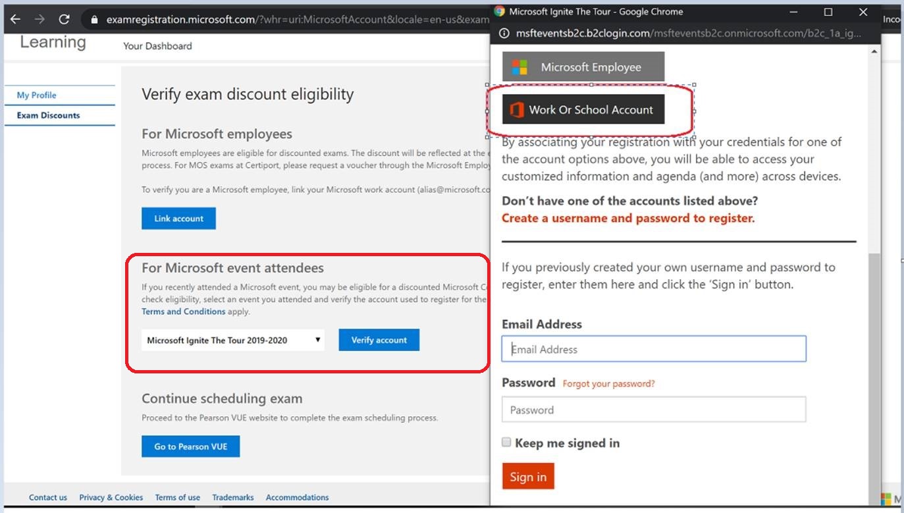
Task: Click the Microsoft logo on Employee button
Action: tap(520, 67)
